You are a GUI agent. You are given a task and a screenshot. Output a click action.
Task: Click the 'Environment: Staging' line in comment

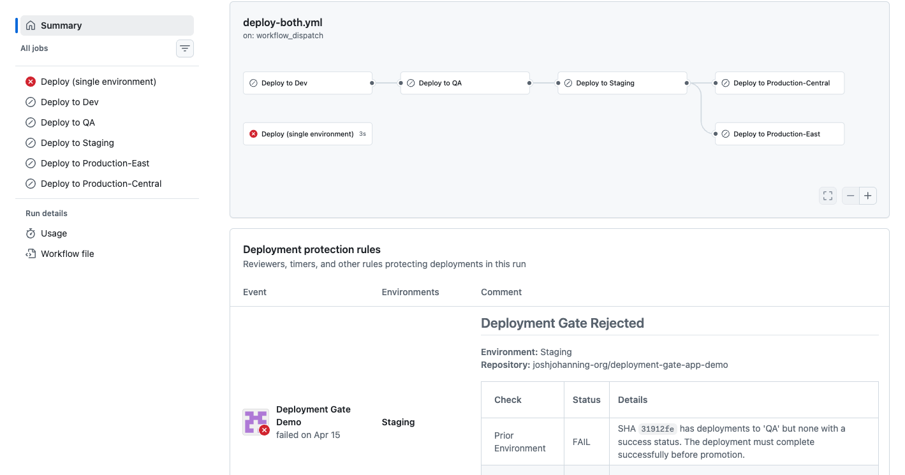pos(526,352)
